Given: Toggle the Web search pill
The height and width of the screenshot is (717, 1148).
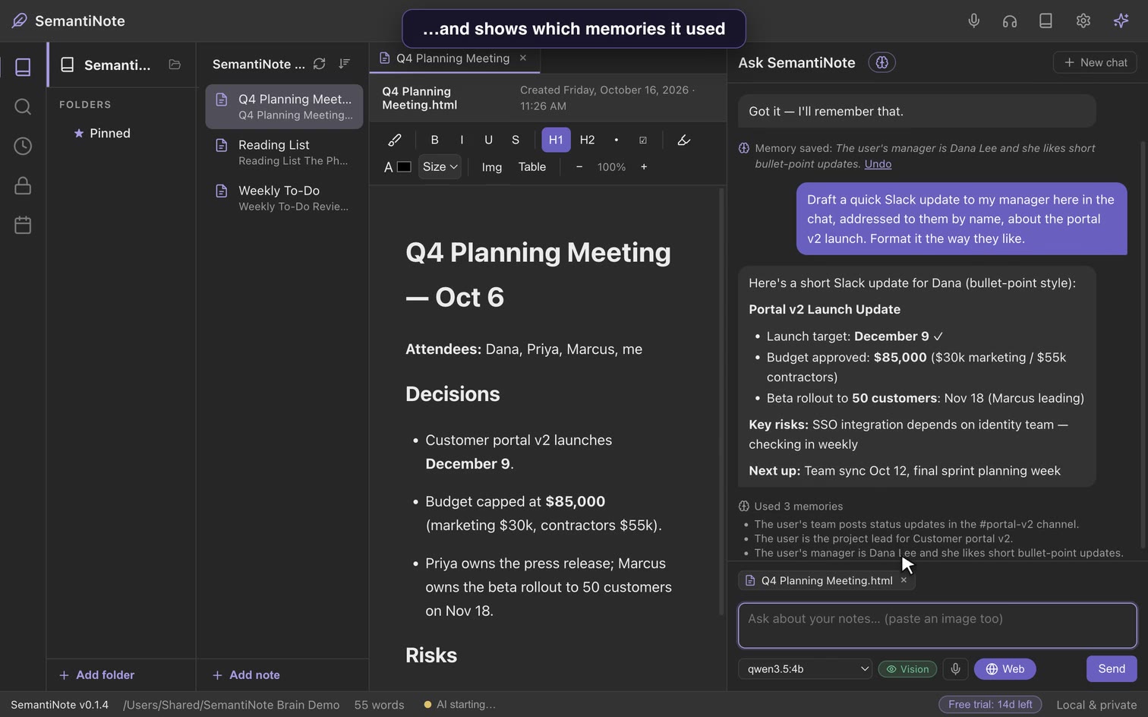Looking at the screenshot, I should pos(1004,669).
